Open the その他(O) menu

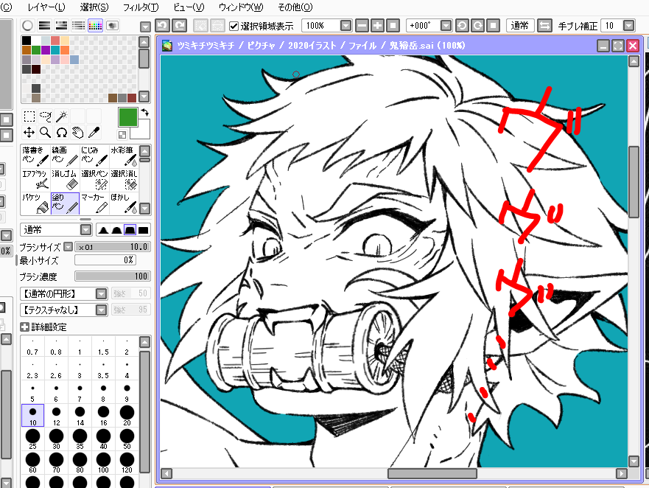(x=295, y=7)
